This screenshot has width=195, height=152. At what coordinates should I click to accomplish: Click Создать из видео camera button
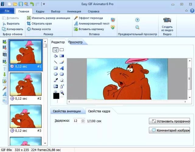[167, 24]
